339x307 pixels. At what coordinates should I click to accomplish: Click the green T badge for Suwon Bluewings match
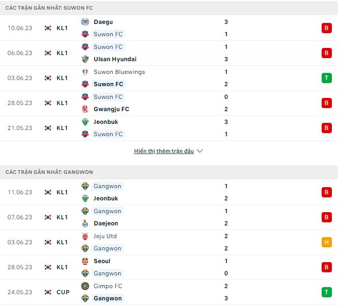click(326, 78)
